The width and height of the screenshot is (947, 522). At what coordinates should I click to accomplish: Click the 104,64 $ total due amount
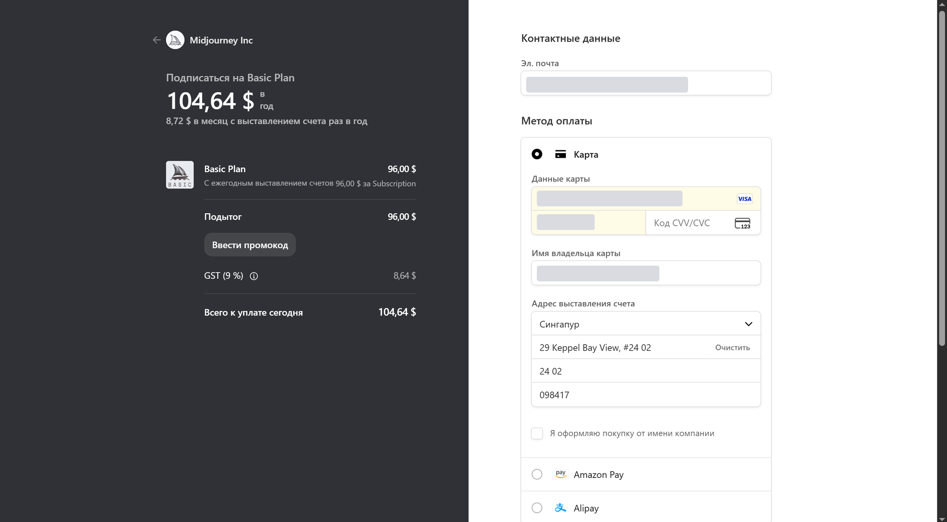pos(397,312)
